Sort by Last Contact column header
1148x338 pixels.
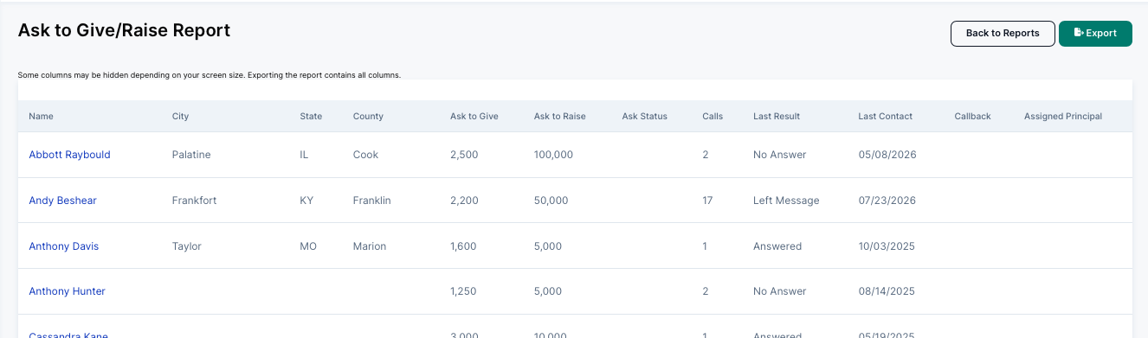(x=886, y=116)
